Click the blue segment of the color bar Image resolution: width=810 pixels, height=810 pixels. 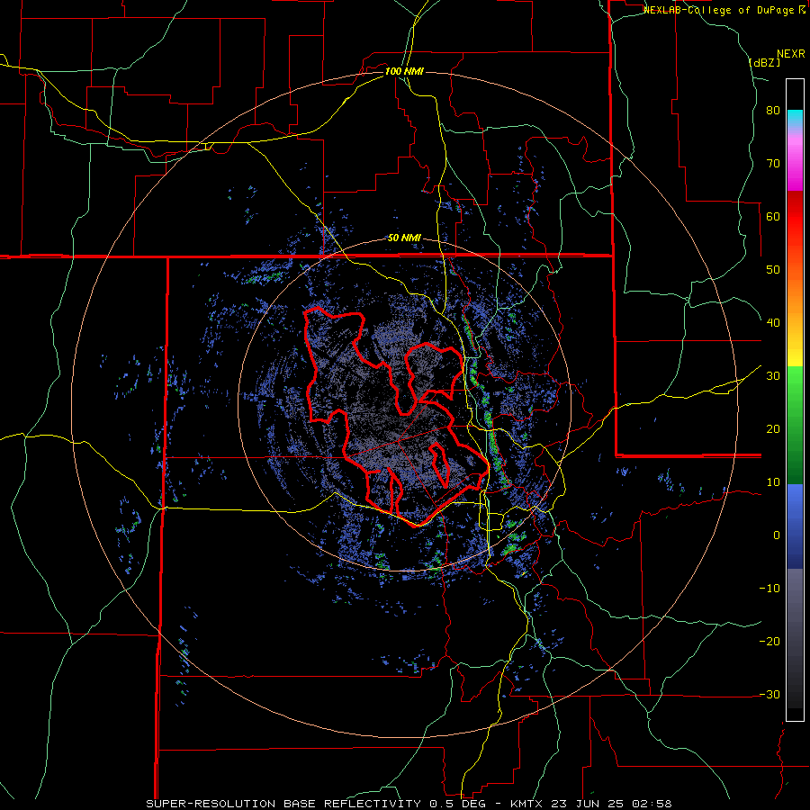point(795,526)
